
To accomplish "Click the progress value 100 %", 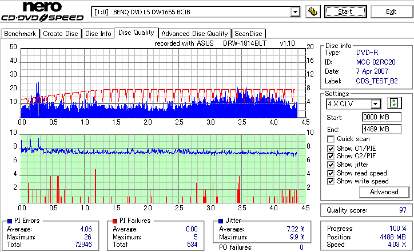I will pos(398,228).
